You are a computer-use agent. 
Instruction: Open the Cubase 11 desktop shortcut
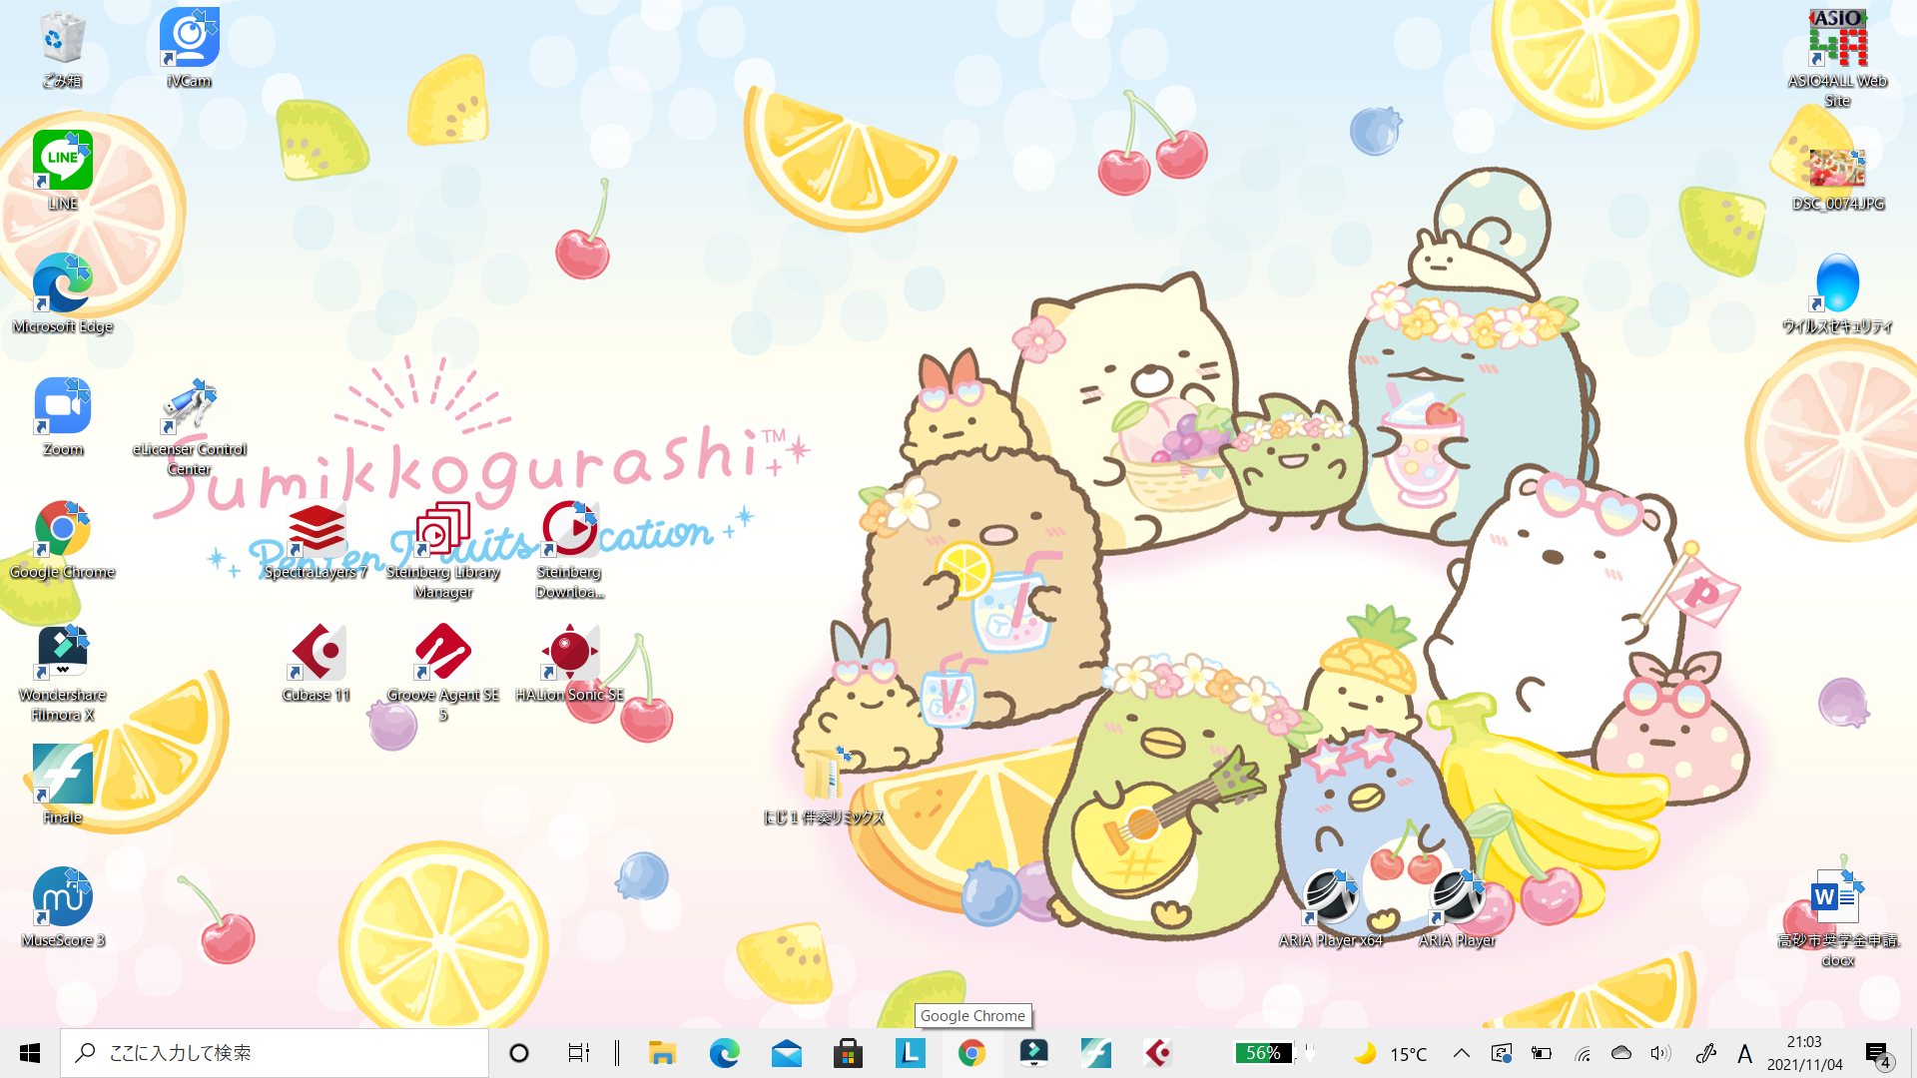click(x=317, y=655)
